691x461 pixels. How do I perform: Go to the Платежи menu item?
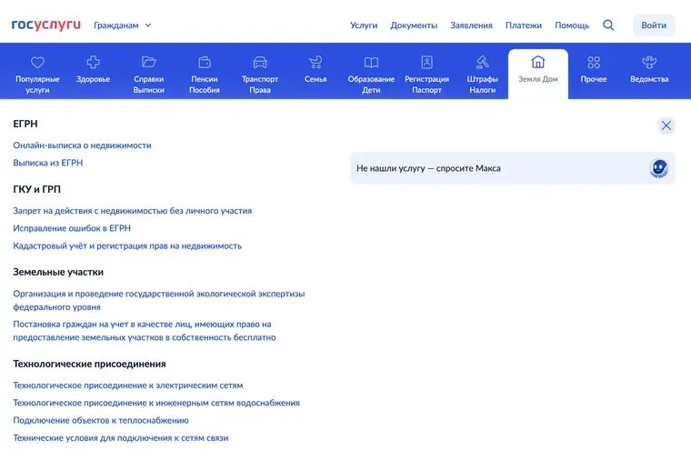click(523, 25)
